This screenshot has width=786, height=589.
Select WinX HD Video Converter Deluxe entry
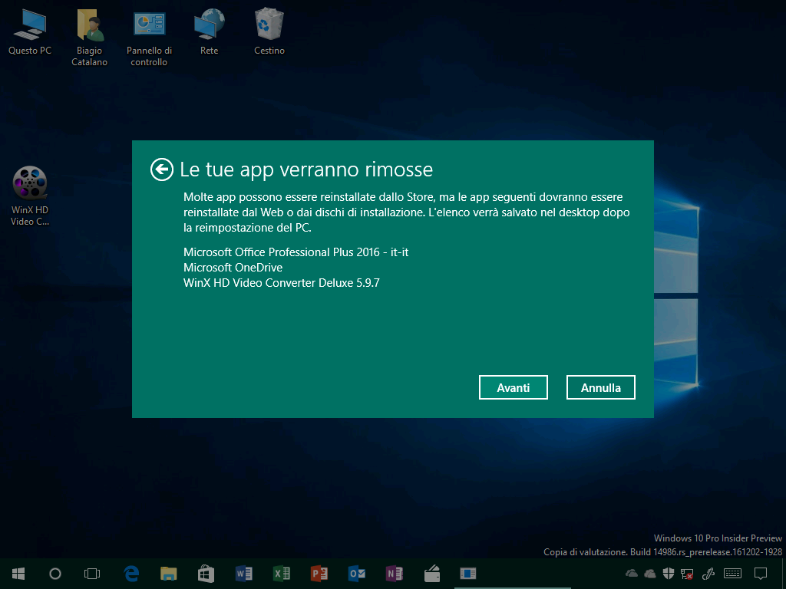(281, 282)
